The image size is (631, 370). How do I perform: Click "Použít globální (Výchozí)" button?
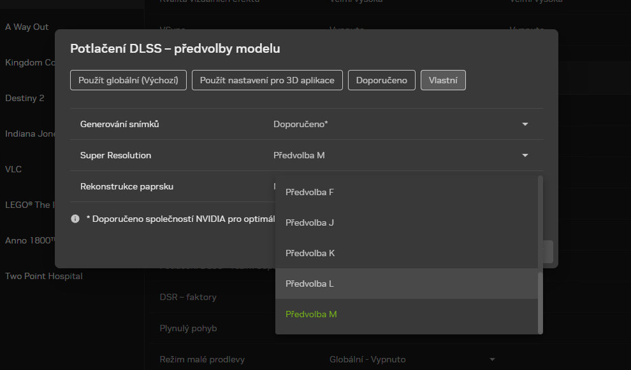coord(127,79)
